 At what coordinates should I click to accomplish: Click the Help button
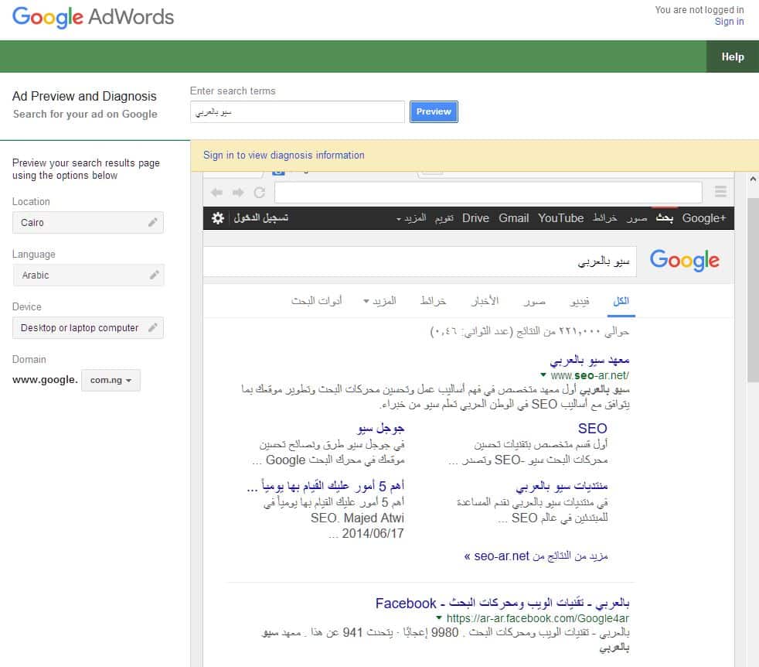pos(733,56)
